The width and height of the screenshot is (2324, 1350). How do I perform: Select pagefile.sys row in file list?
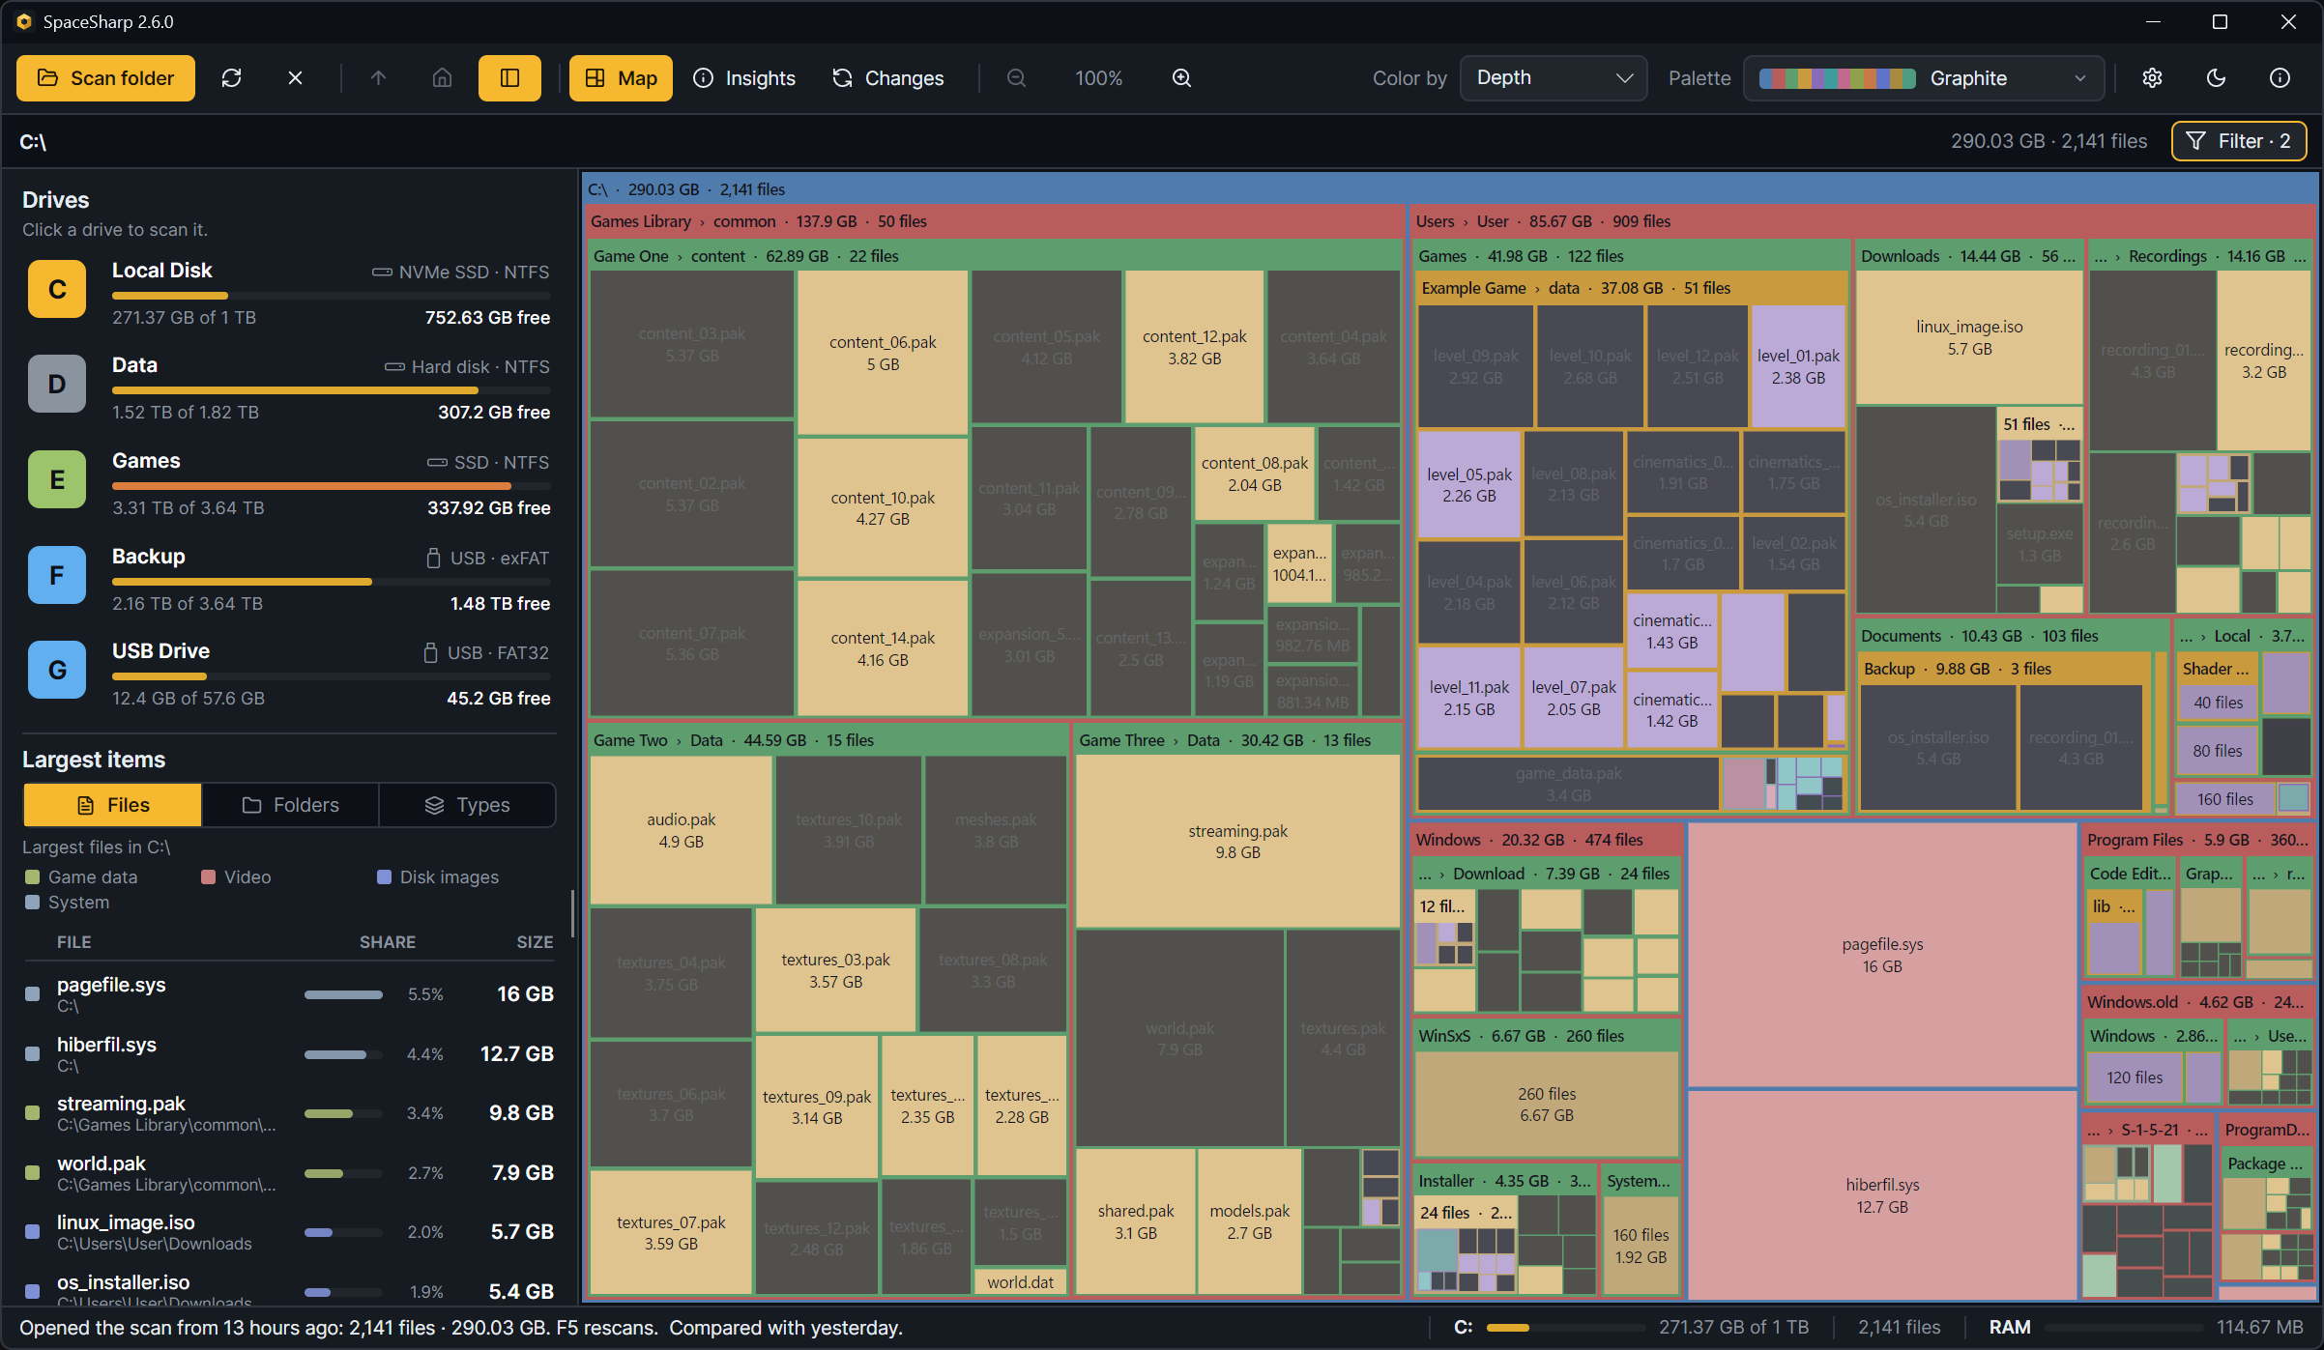(x=289, y=994)
